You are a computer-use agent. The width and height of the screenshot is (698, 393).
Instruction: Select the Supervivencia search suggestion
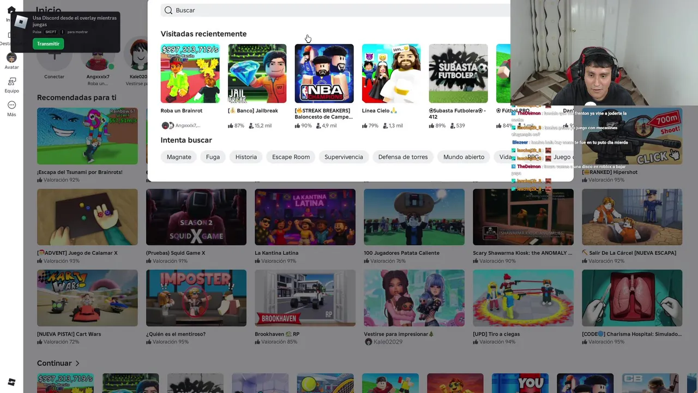(344, 157)
